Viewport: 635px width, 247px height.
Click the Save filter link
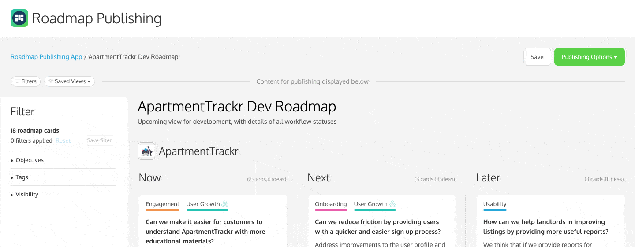(x=99, y=140)
